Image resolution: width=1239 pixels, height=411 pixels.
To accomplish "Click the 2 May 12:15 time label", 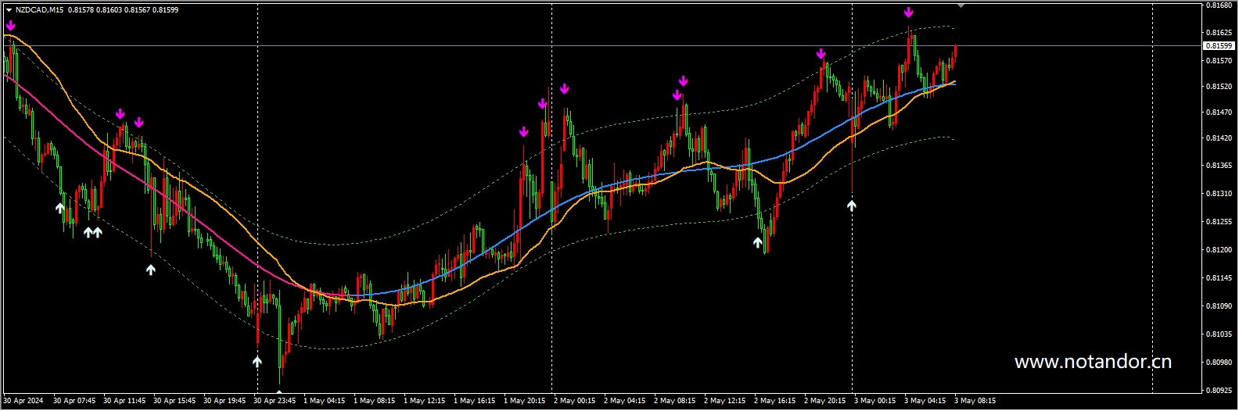I will pos(724,401).
